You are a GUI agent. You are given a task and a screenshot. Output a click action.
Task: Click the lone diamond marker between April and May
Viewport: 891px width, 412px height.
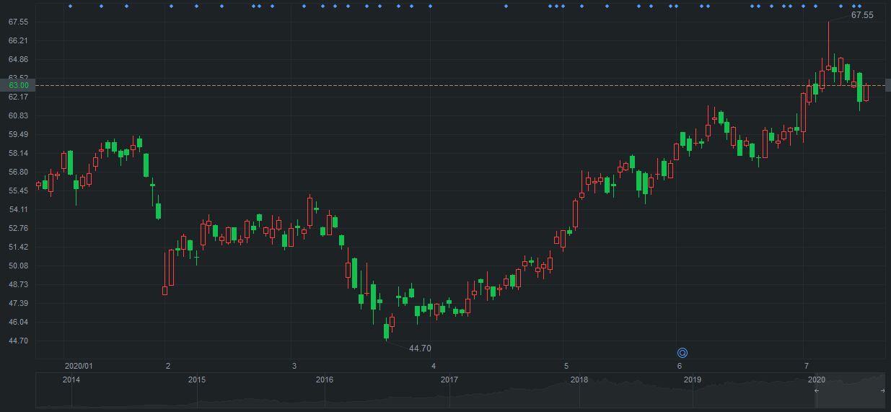tap(506, 6)
